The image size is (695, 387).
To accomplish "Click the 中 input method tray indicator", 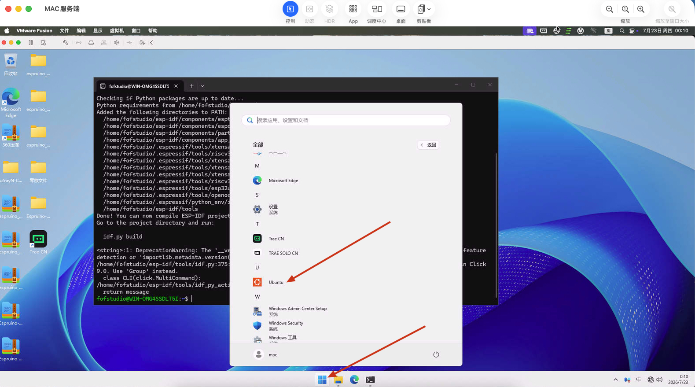I will coord(639,380).
